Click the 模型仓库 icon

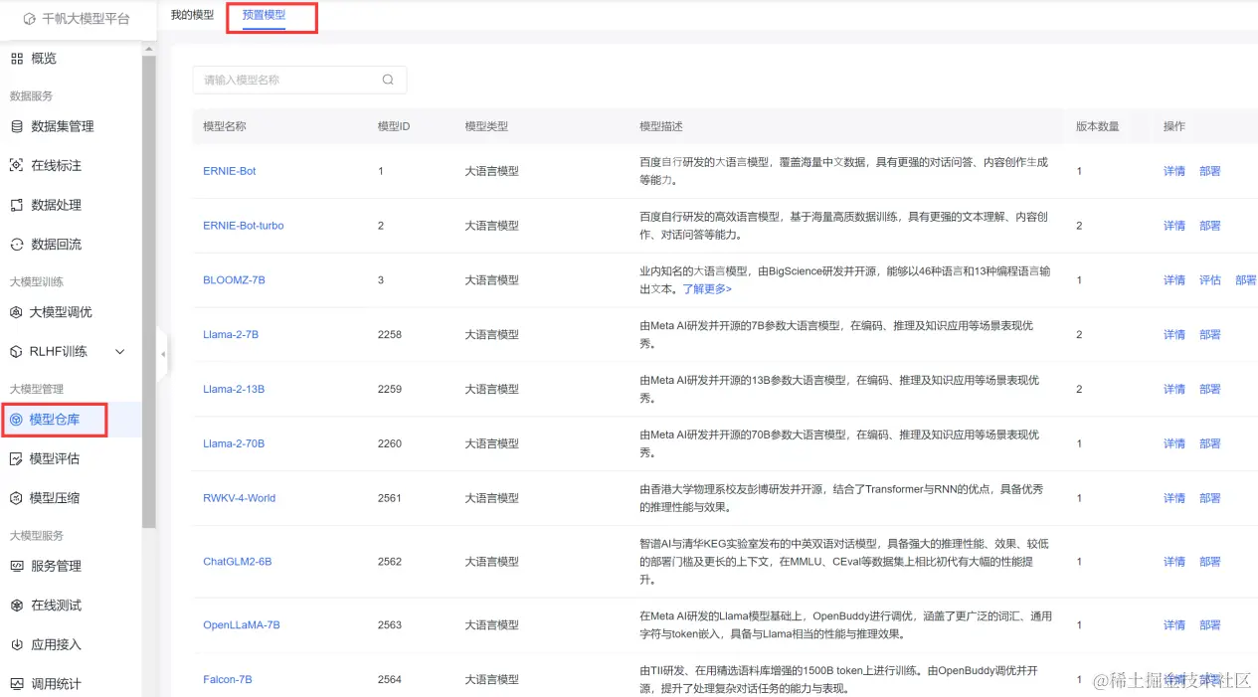coord(16,420)
